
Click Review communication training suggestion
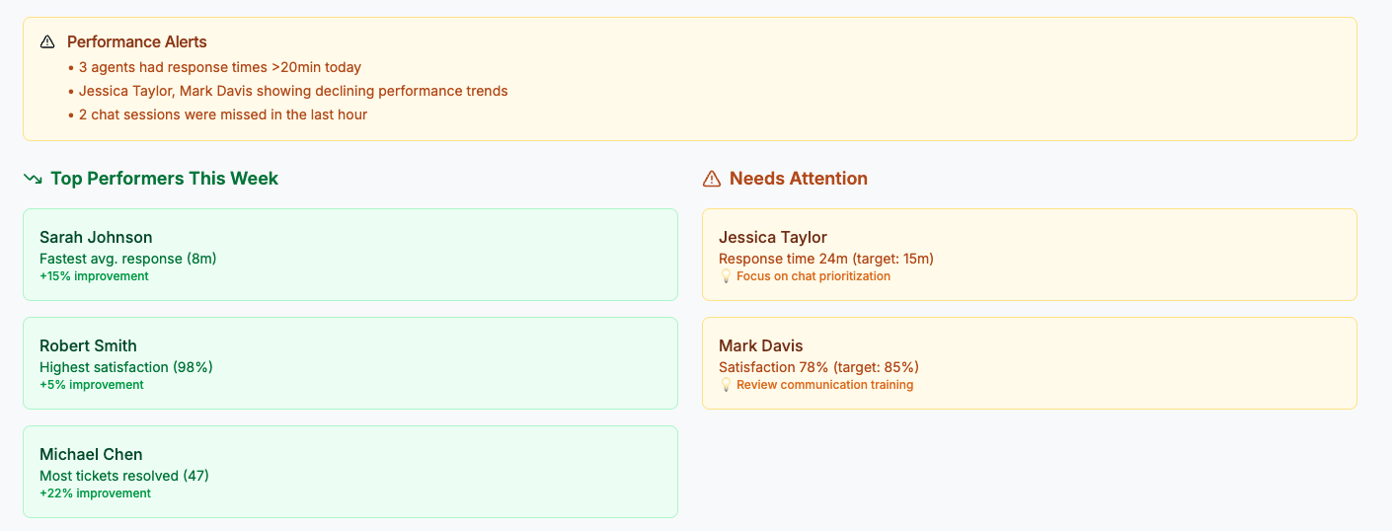coord(825,385)
